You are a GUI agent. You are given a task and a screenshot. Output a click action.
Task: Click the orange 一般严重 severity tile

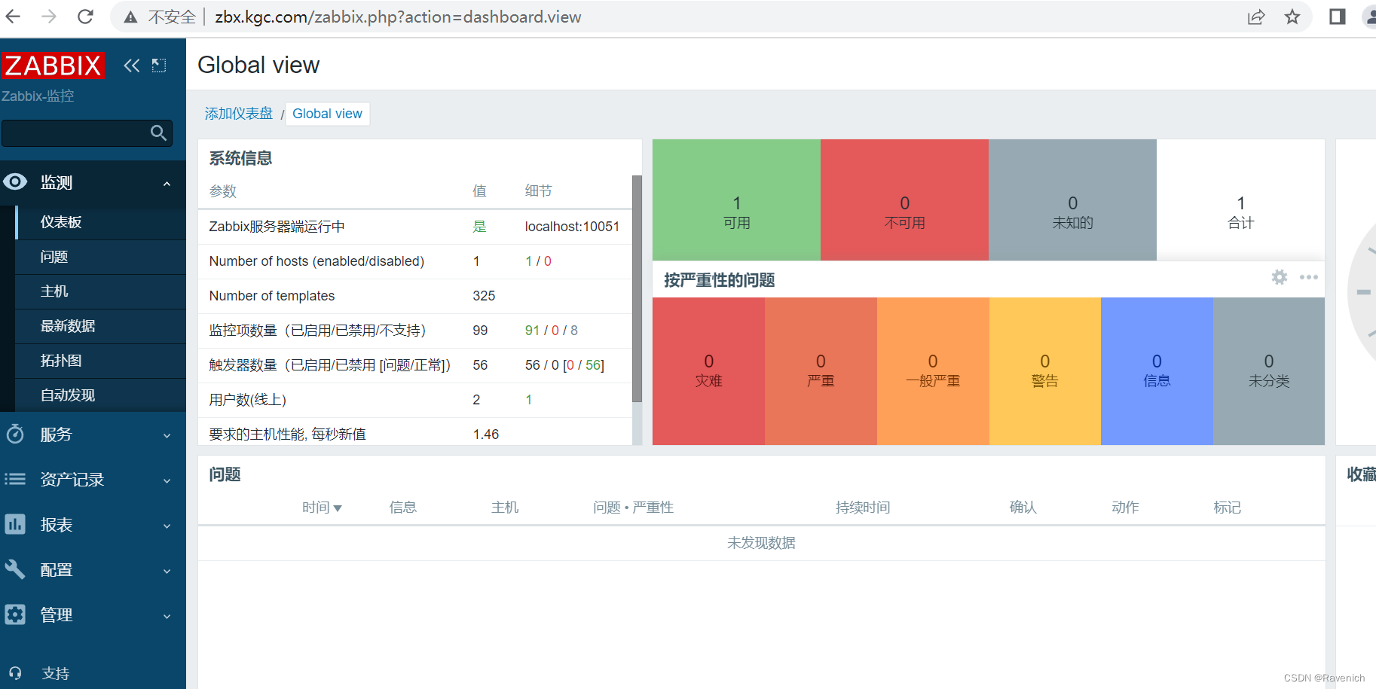pos(933,371)
